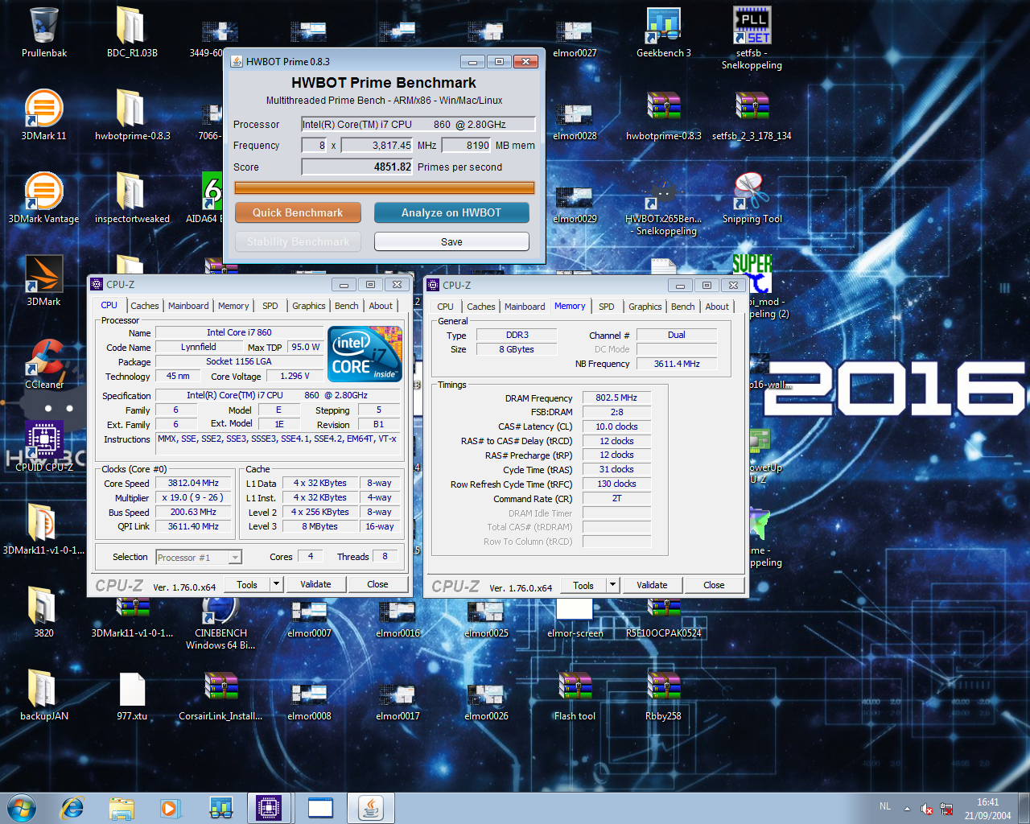Open the backupJAN folder icon
The image size is (1030, 824).
click(x=44, y=695)
